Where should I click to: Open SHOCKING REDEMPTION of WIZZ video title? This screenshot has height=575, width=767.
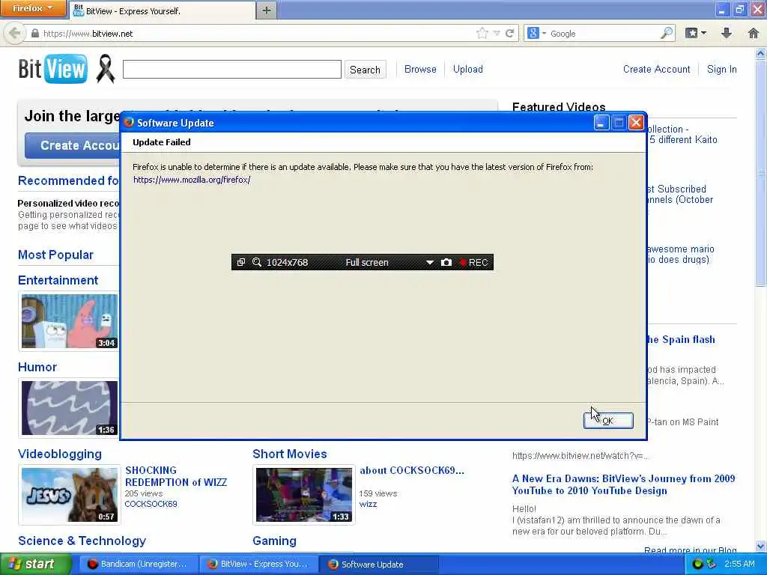pyautogui.click(x=176, y=476)
